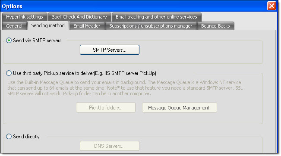Screen dimensions: 281x156
Task: Open the DNS Servers settings
Action: click(110, 146)
